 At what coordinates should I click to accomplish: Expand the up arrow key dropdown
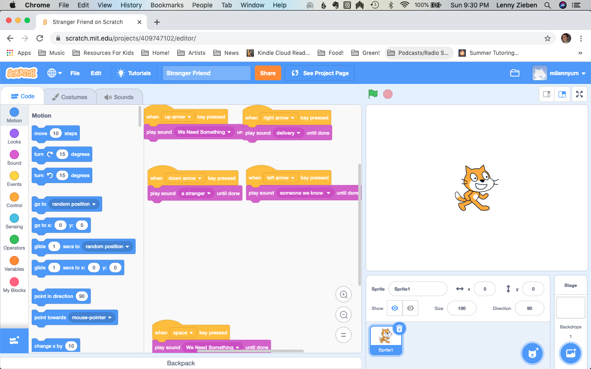tap(178, 117)
